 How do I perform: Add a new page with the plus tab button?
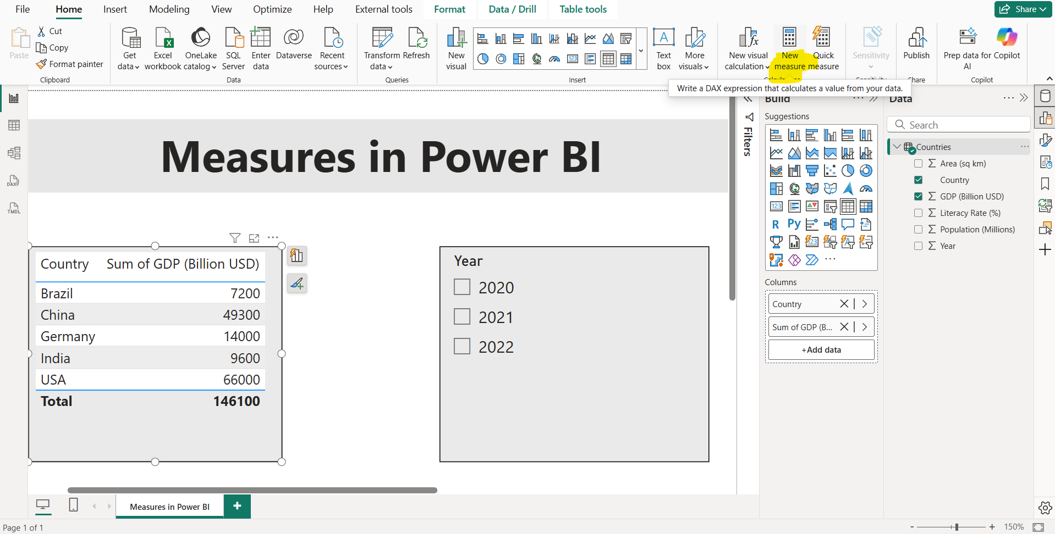pos(237,506)
